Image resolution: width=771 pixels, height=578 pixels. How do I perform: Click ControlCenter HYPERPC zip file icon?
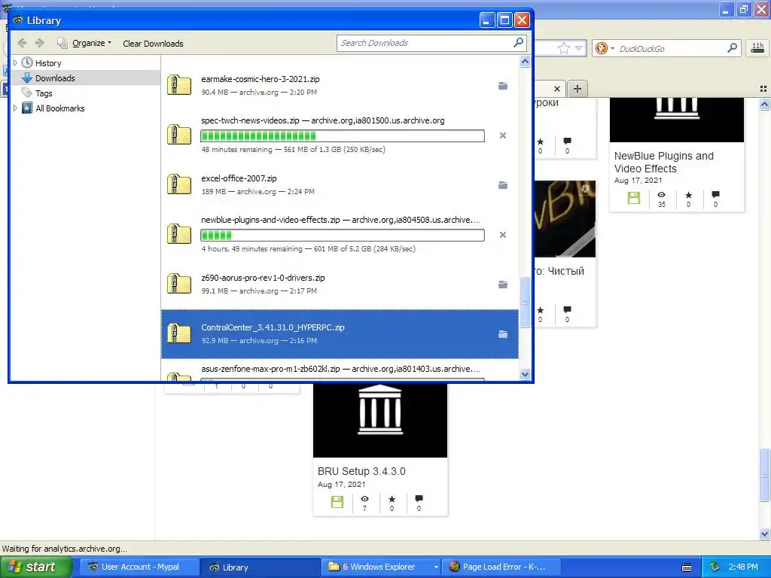[x=179, y=333]
